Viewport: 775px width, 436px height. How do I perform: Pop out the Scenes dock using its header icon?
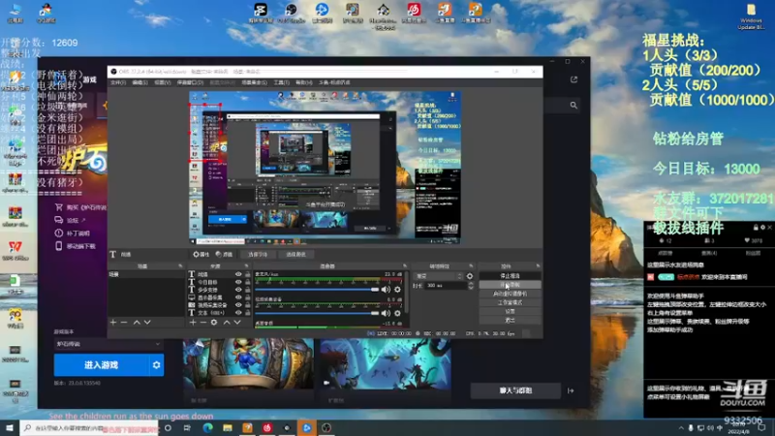point(180,265)
